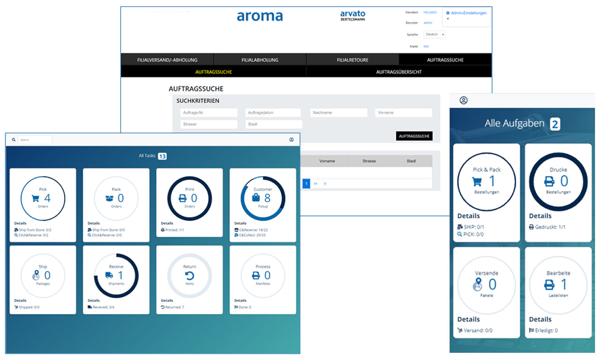Click the undo arrow icon in the Return card
The height and width of the screenshot is (359, 600).
coord(190,276)
